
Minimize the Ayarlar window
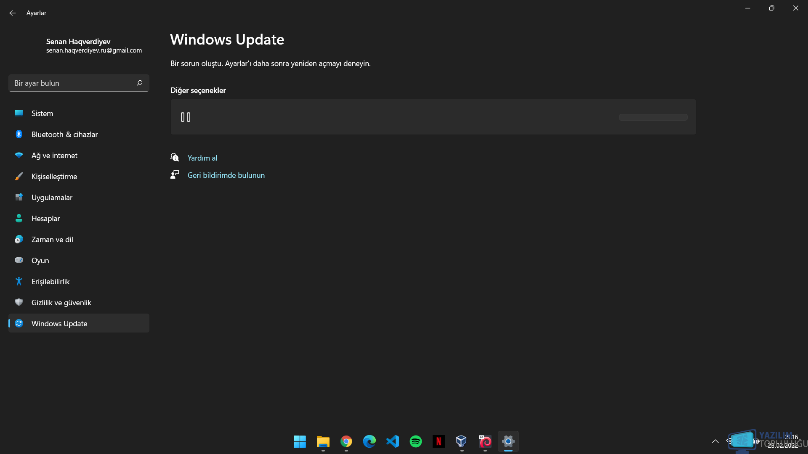point(748,8)
